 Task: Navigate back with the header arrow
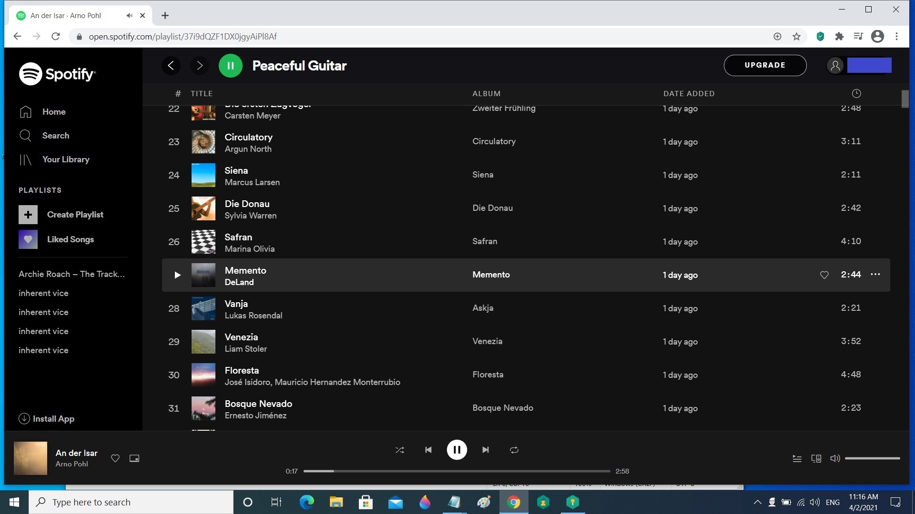tap(171, 66)
